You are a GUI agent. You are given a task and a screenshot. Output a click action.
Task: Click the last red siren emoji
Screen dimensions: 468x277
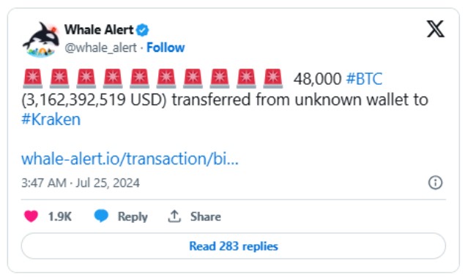273,79
